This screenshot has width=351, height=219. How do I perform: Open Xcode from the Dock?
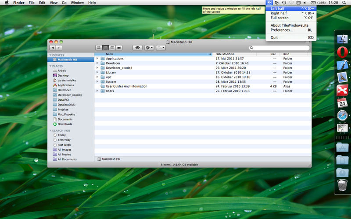click(x=342, y=64)
